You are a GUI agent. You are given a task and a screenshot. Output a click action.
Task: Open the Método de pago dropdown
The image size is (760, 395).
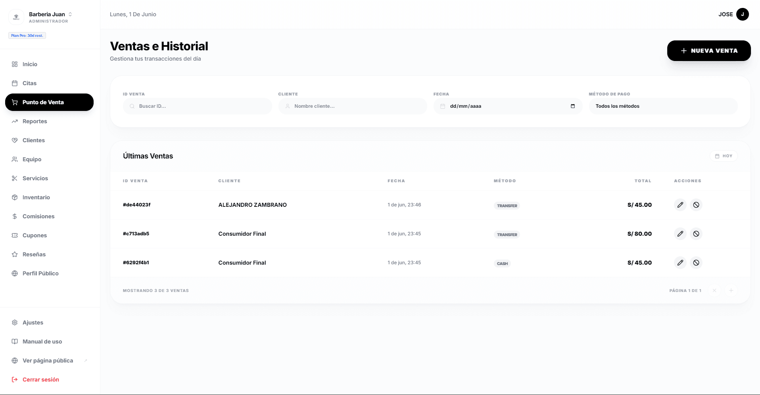pos(663,106)
